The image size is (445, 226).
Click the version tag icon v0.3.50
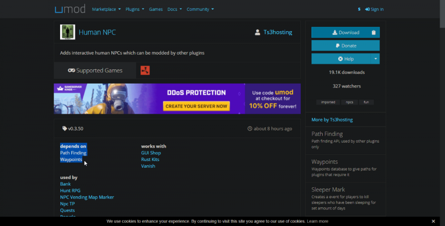click(x=65, y=129)
